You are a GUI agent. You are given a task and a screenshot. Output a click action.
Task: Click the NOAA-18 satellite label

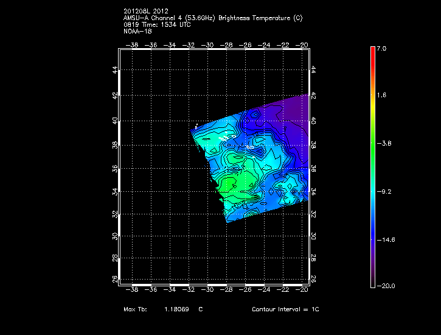click(x=137, y=30)
